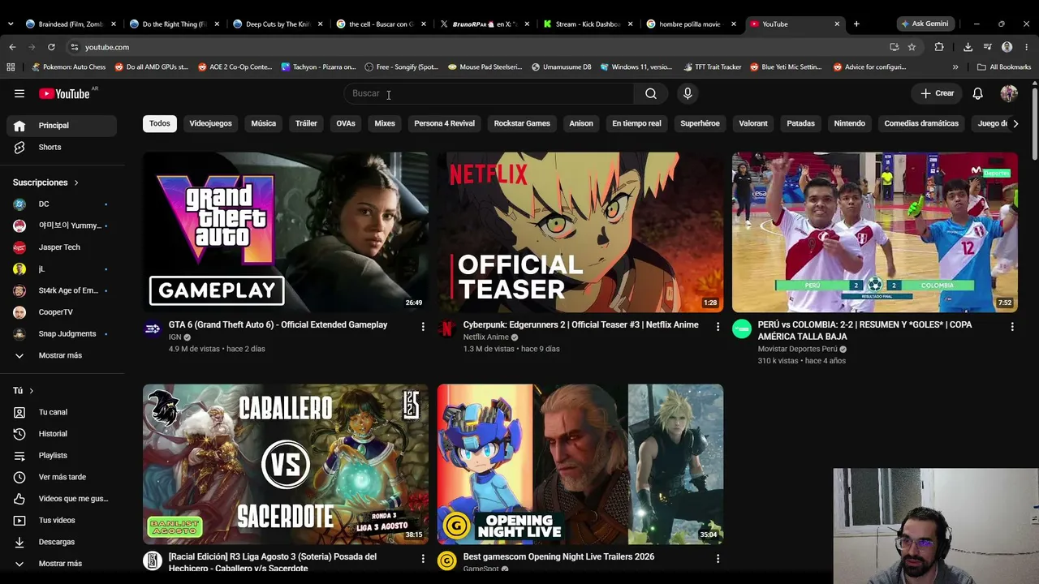Select the Todos filter chip

coord(160,123)
